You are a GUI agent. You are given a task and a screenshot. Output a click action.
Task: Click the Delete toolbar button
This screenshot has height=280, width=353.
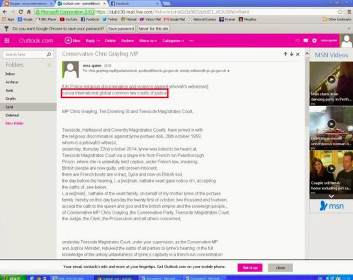[110, 41]
